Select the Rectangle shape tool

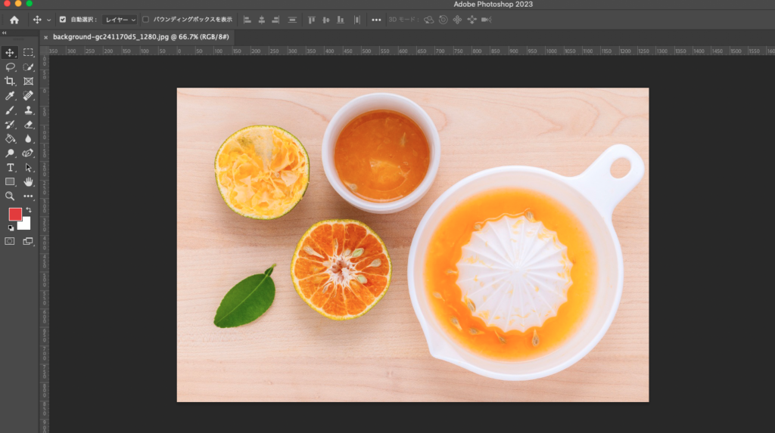click(x=10, y=181)
